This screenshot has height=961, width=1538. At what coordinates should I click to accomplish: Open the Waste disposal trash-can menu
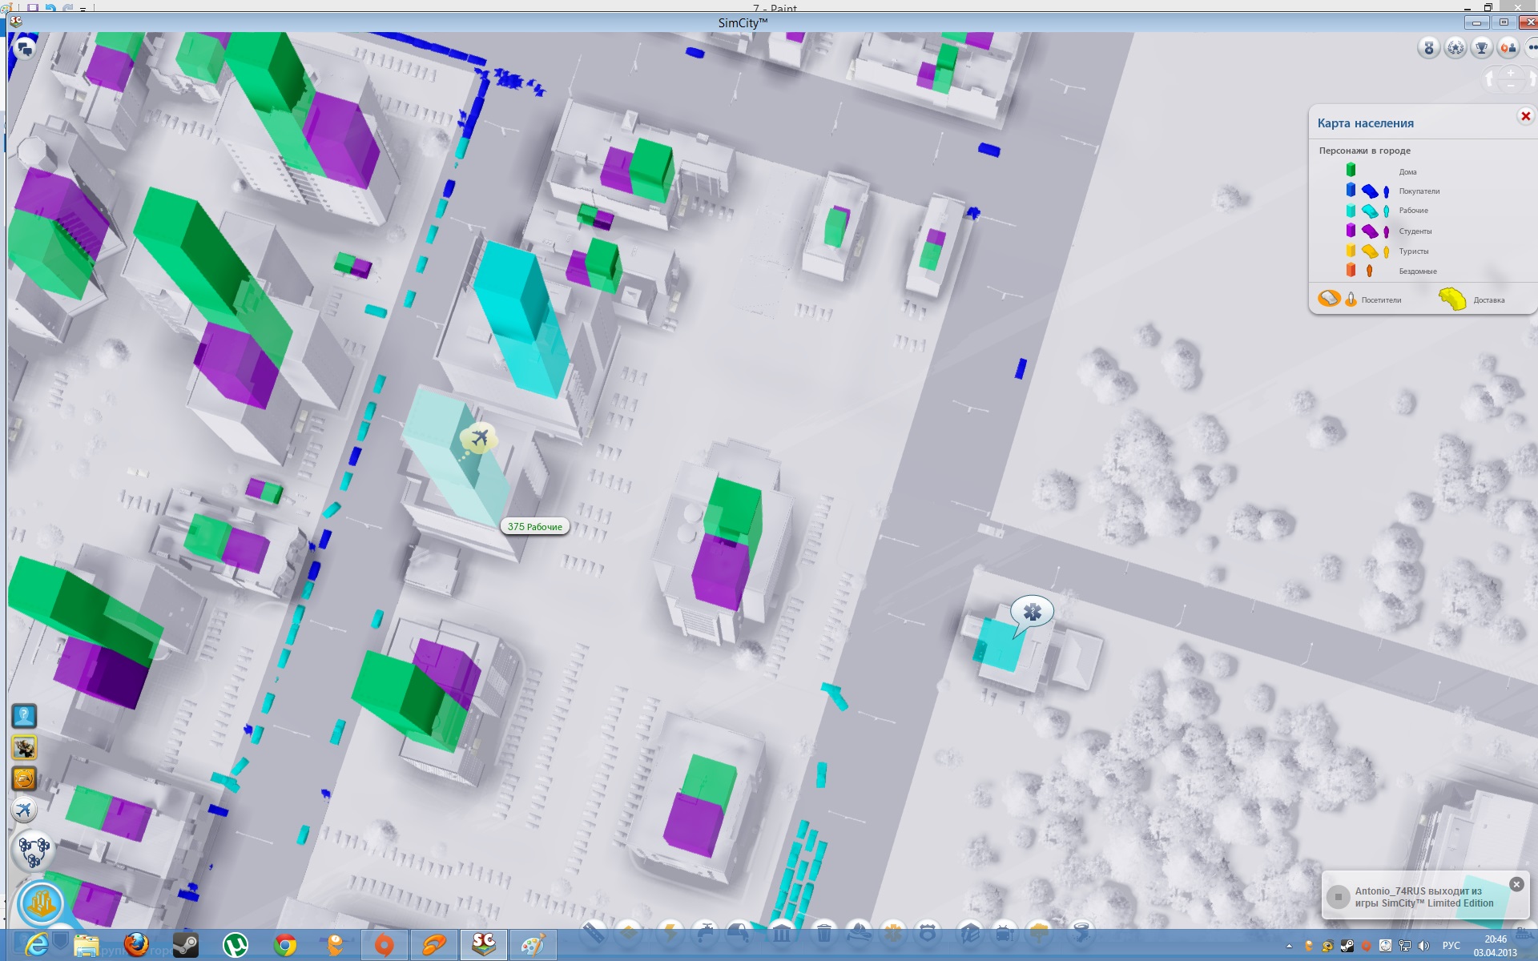[x=823, y=933]
